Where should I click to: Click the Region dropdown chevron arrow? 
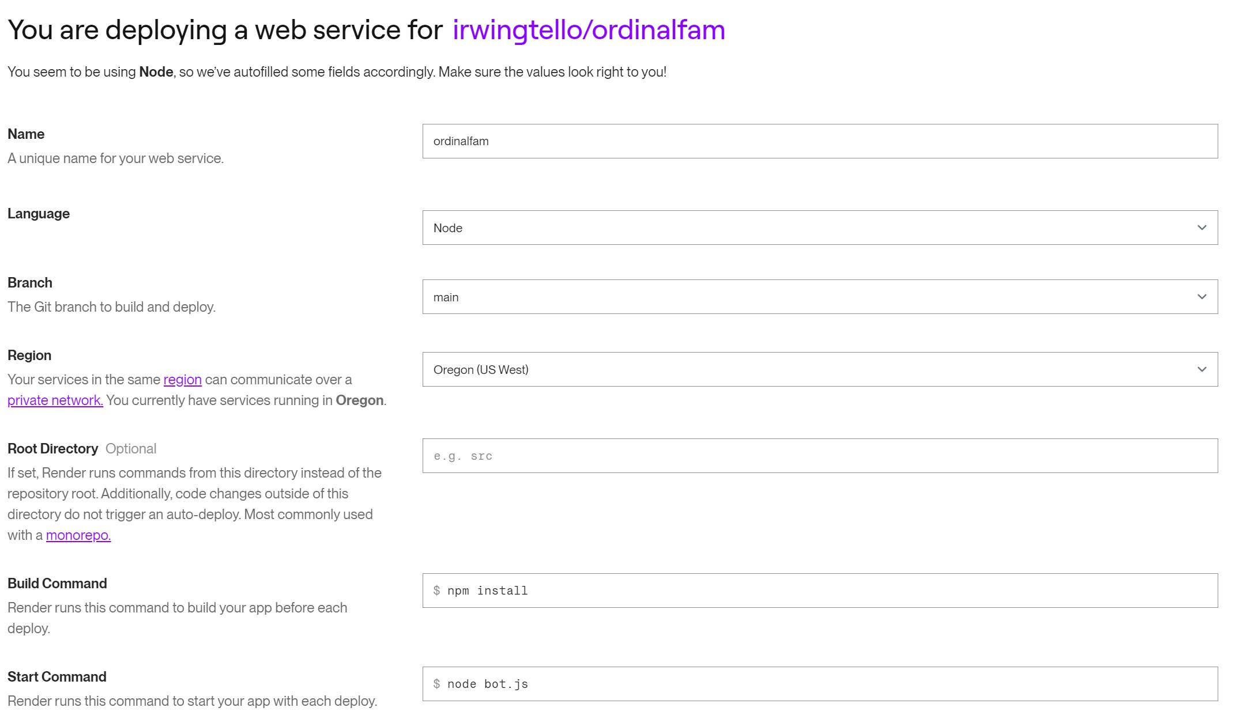coord(1202,369)
